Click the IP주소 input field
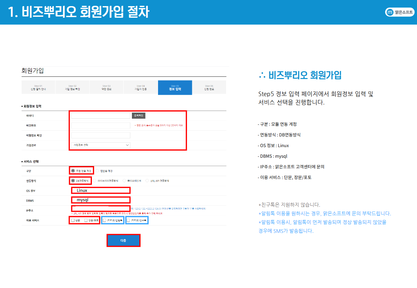 tap(101, 209)
